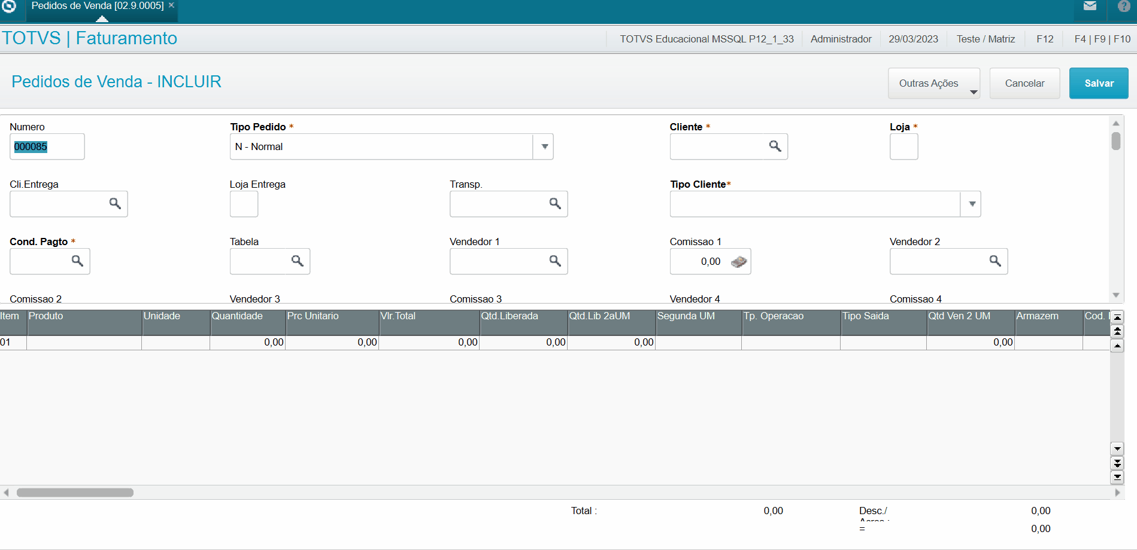
Task: Open the mail envelope icon in header
Action: click(1090, 6)
